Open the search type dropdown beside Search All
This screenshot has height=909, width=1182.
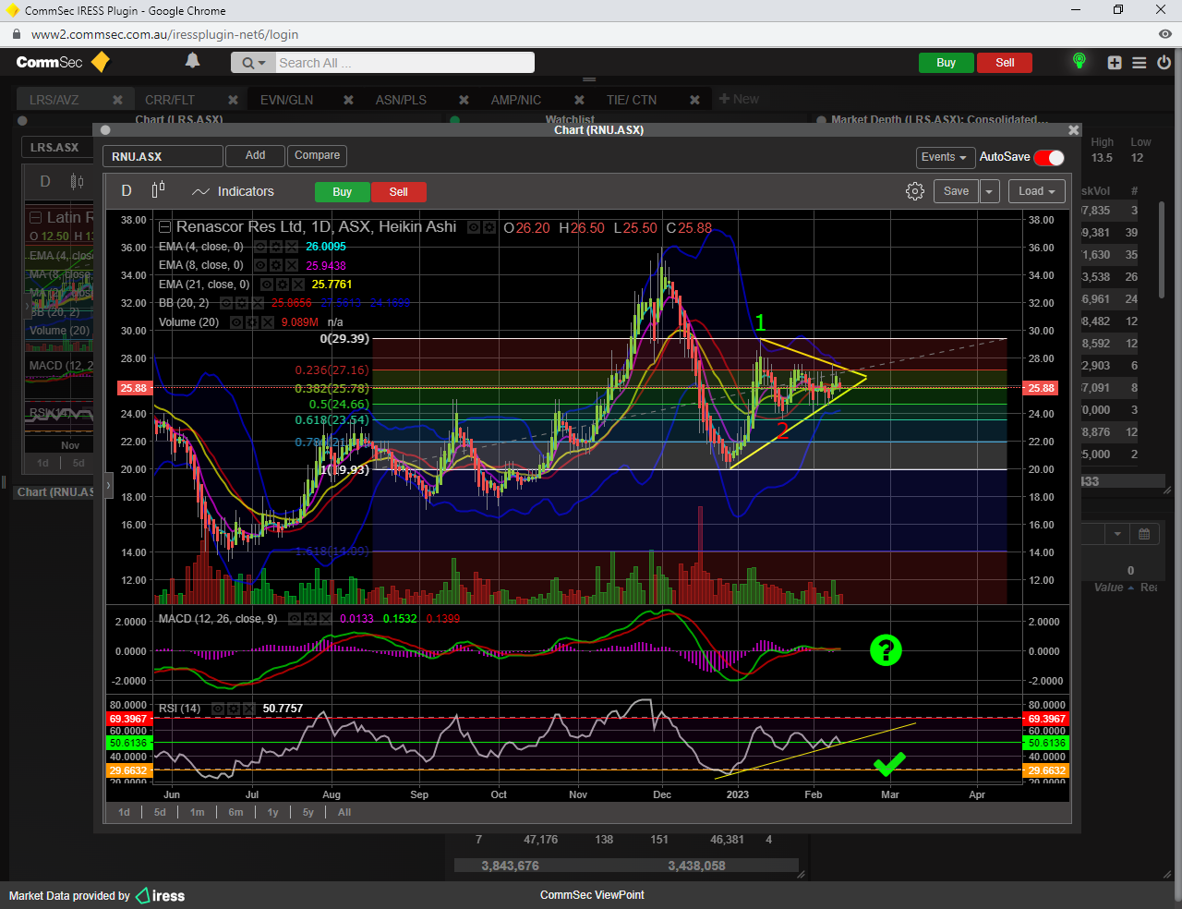point(253,63)
